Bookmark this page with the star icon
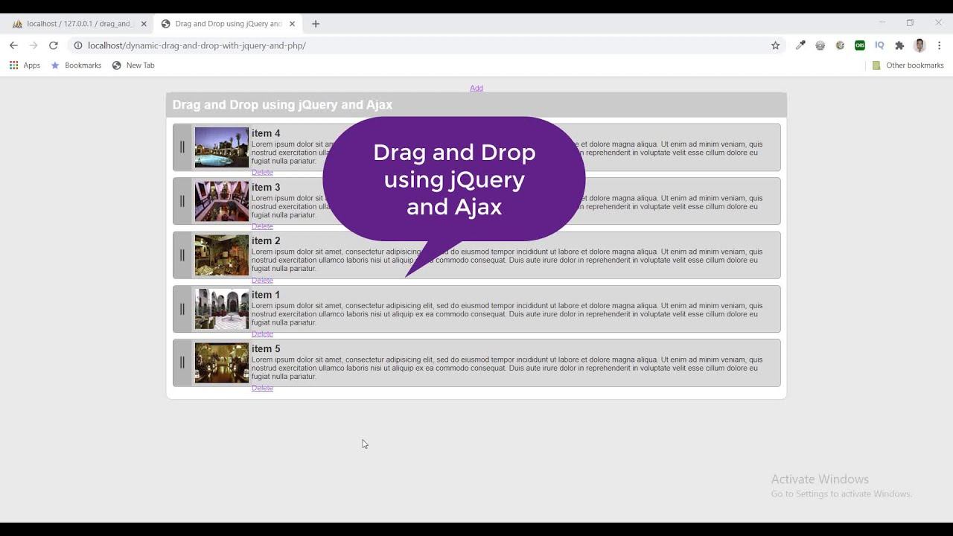Image resolution: width=953 pixels, height=536 pixels. click(x=775, y=45)
